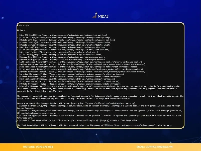Open the Amazon Bedrock API link

(x=30, y=105)
